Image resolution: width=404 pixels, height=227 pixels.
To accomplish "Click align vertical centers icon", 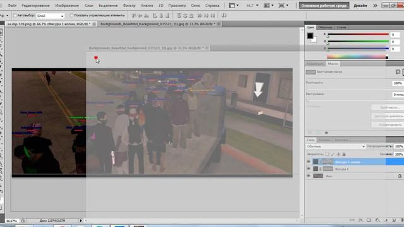I will (140, 16).
